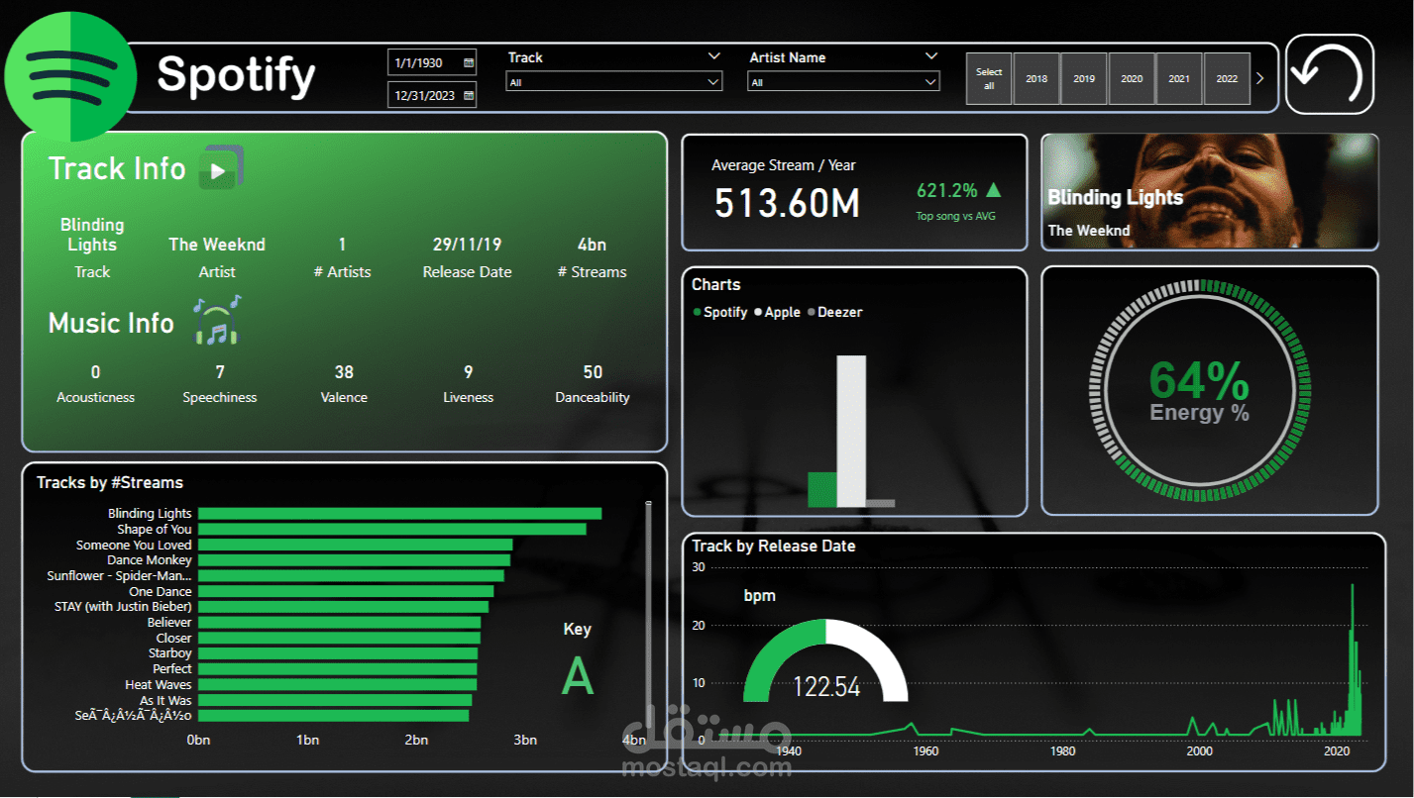
Task: Click the reset filters undo arrow button
Action: pos(1330,74)
